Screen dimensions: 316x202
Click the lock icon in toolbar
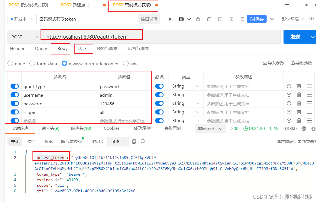(x=198, y=19)
